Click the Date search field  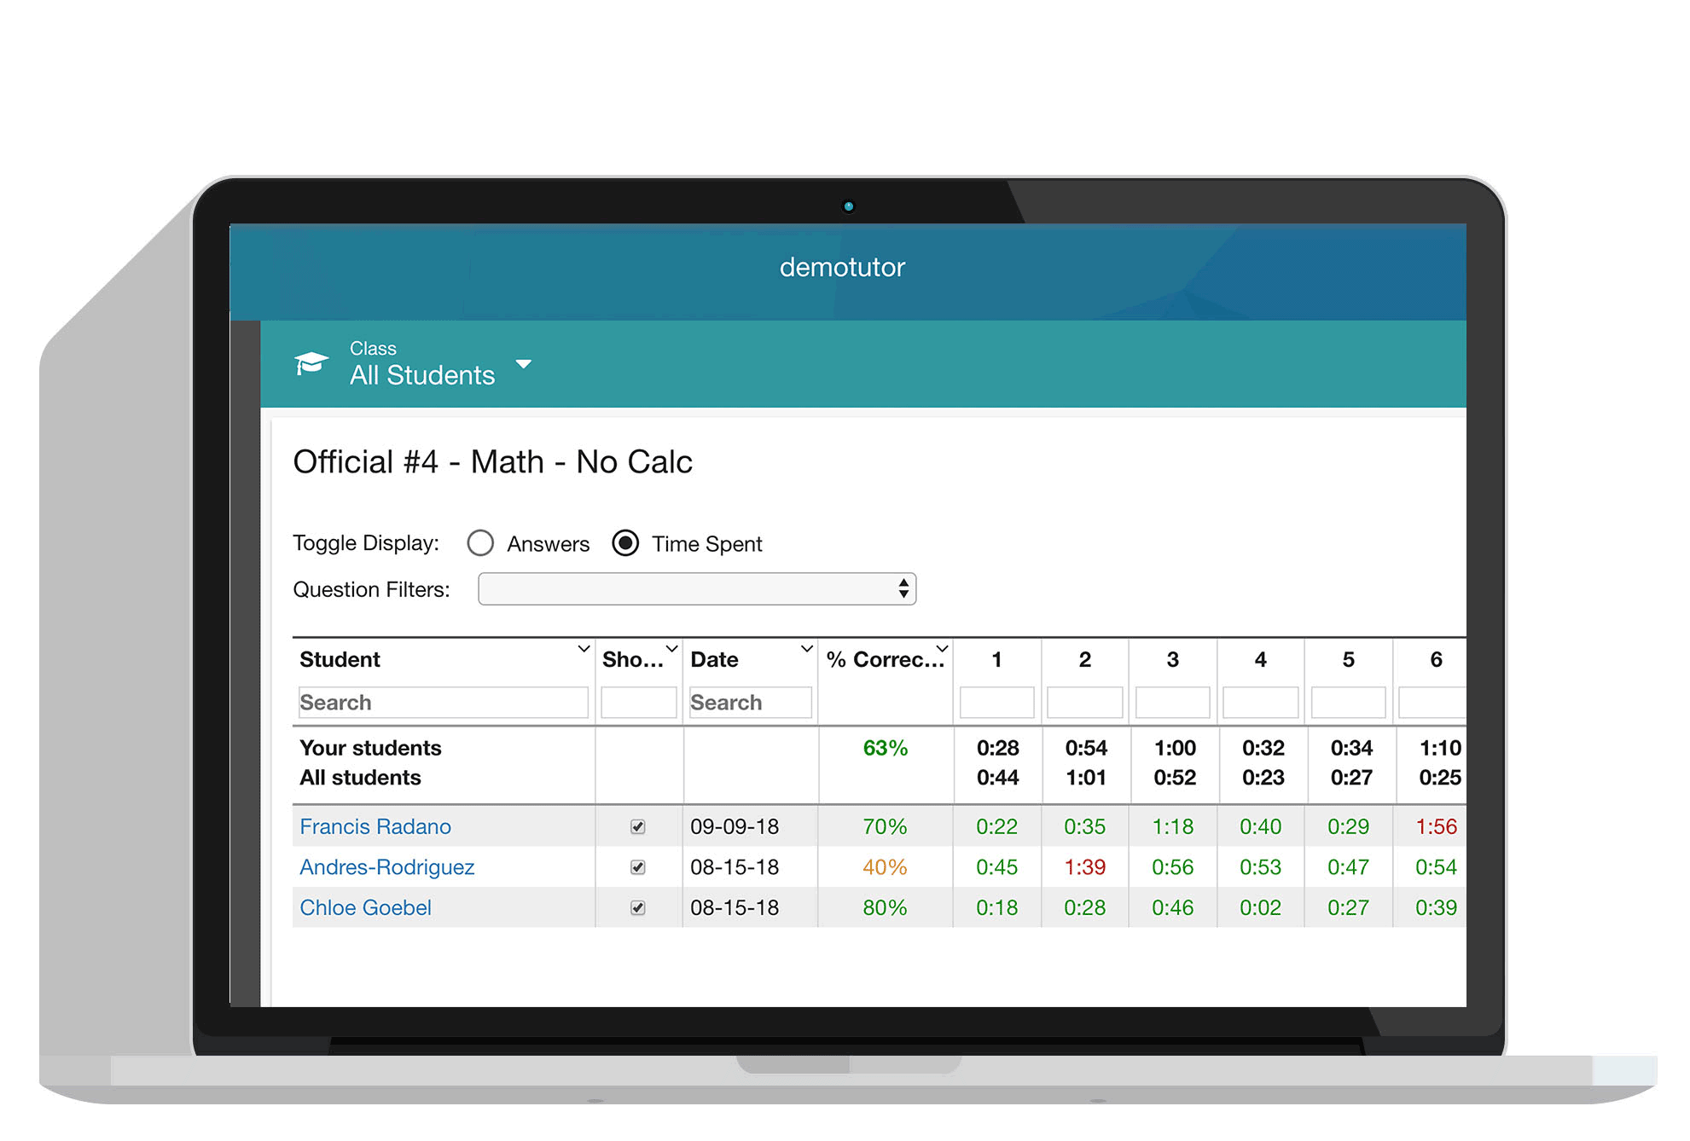[749, 703]
